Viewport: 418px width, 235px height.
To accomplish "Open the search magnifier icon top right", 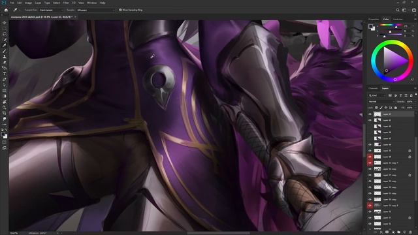I will (398, 10).
